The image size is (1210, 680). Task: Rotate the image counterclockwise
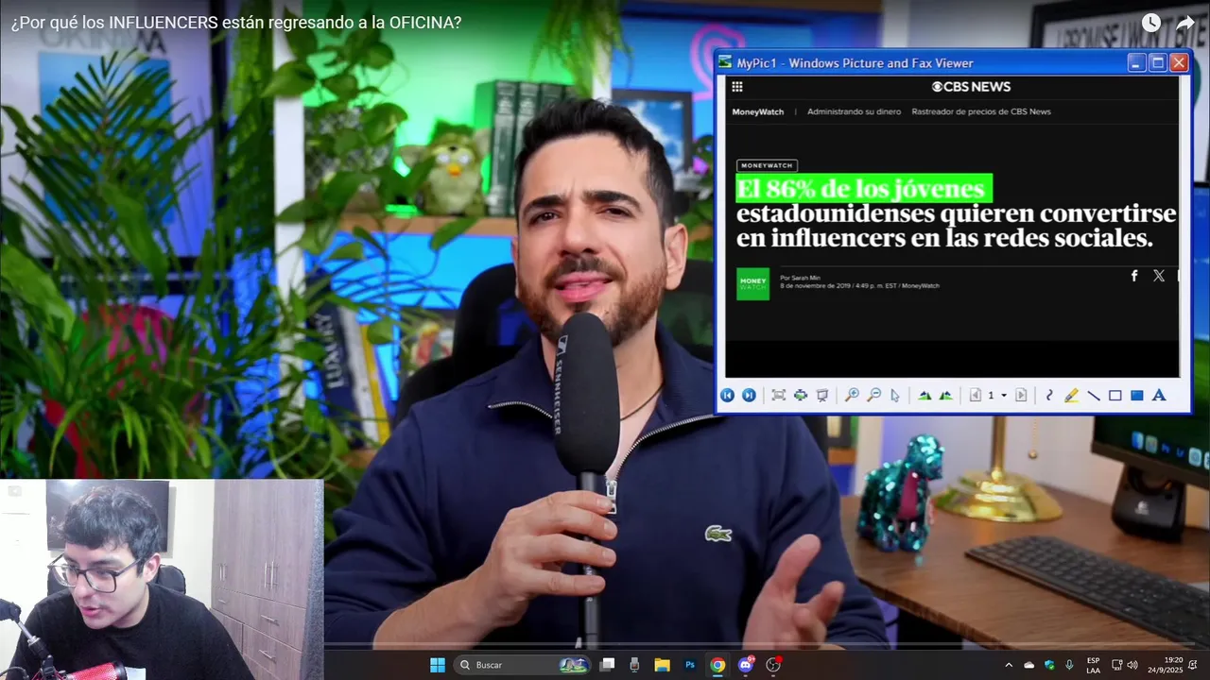[946, 396]
